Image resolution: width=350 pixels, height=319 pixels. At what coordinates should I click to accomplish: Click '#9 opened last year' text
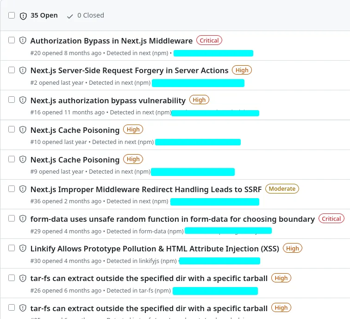coord(57,172)
